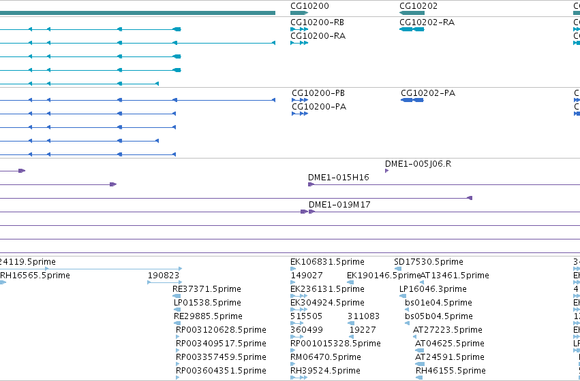Click the RP003120628.5prime label
The height and width of the screenshot is (381, 580).
tap(221, 330)
